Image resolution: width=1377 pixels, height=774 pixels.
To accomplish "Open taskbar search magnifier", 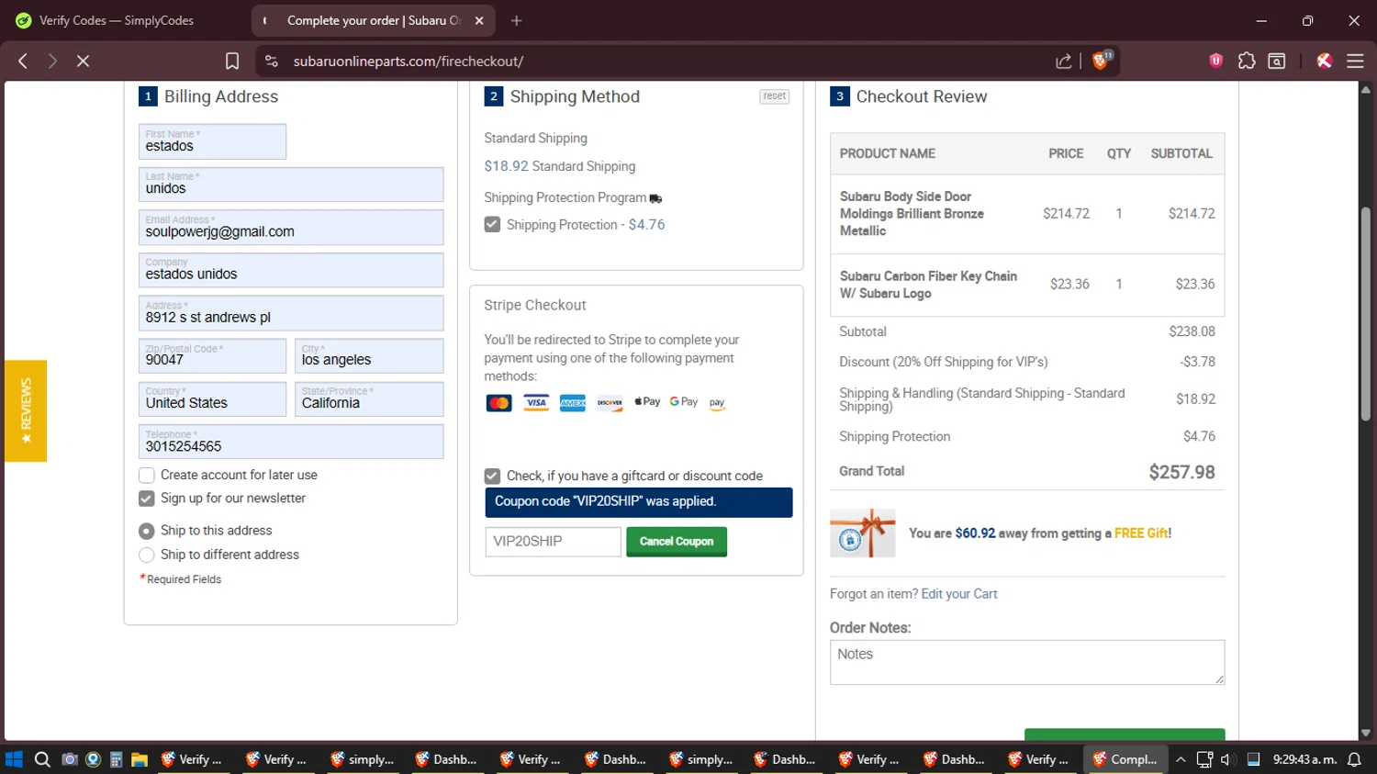I will 42,759.
